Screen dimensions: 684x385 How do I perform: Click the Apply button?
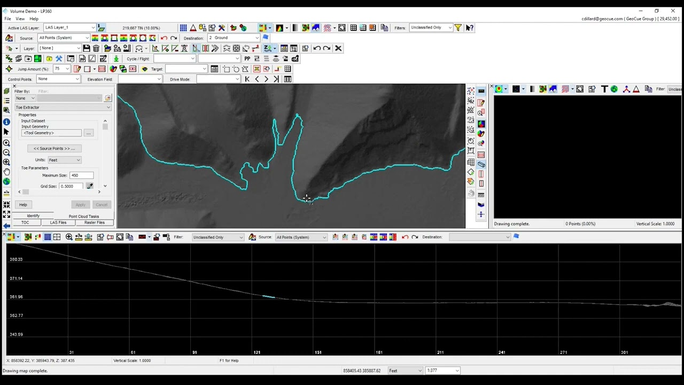tap(80, 205)
